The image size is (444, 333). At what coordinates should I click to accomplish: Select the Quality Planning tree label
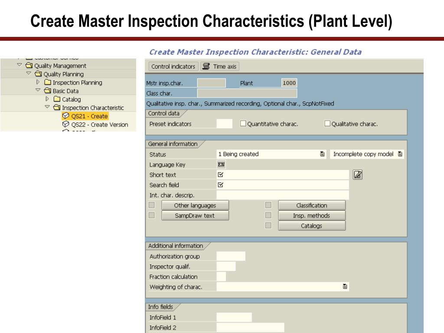click(64, 74)
